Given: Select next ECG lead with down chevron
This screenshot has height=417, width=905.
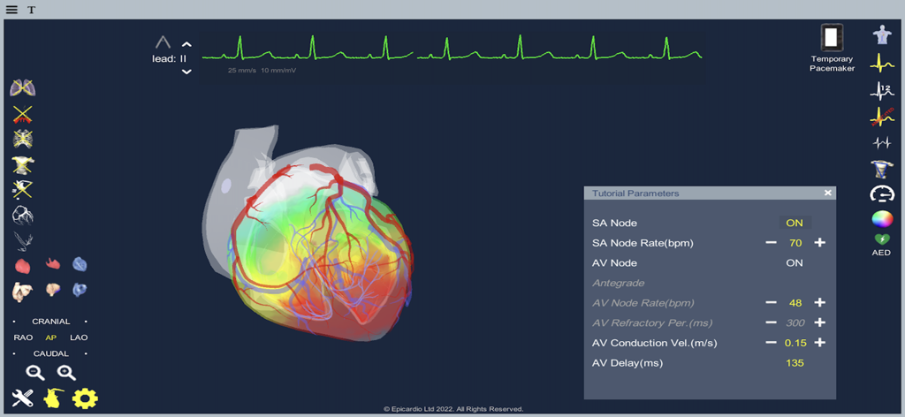Looking at the screenshot, I should click(186, 72).
